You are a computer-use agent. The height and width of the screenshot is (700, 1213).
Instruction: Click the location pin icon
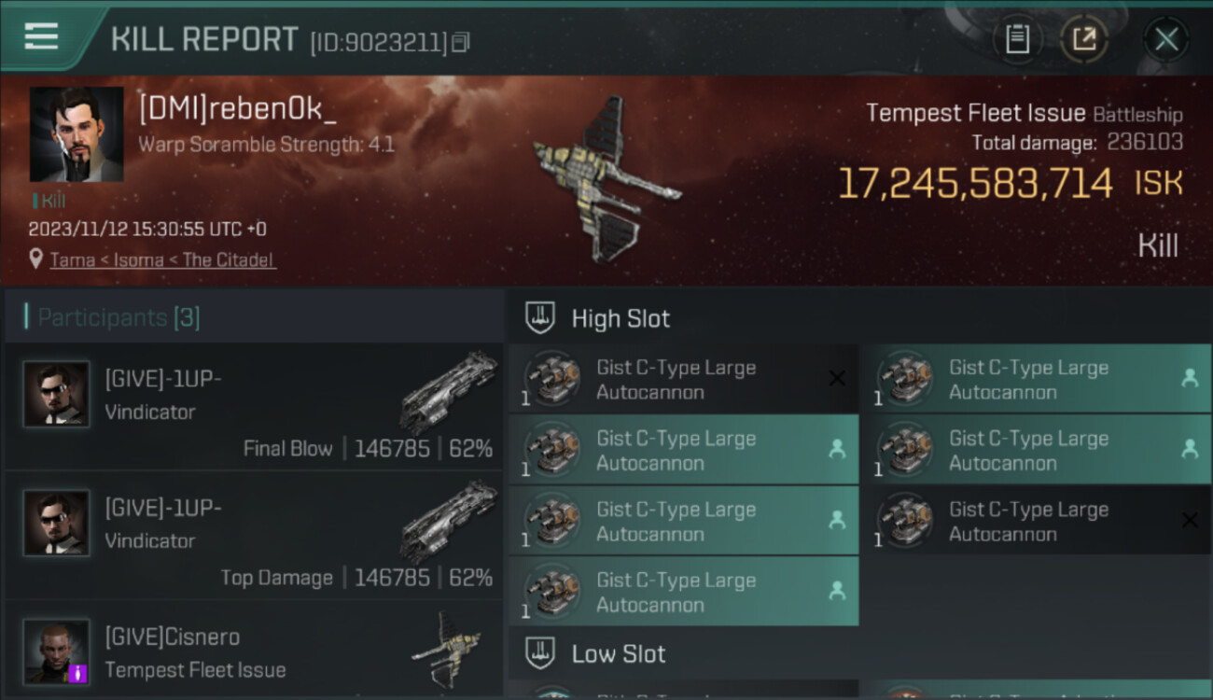(35, 259)
